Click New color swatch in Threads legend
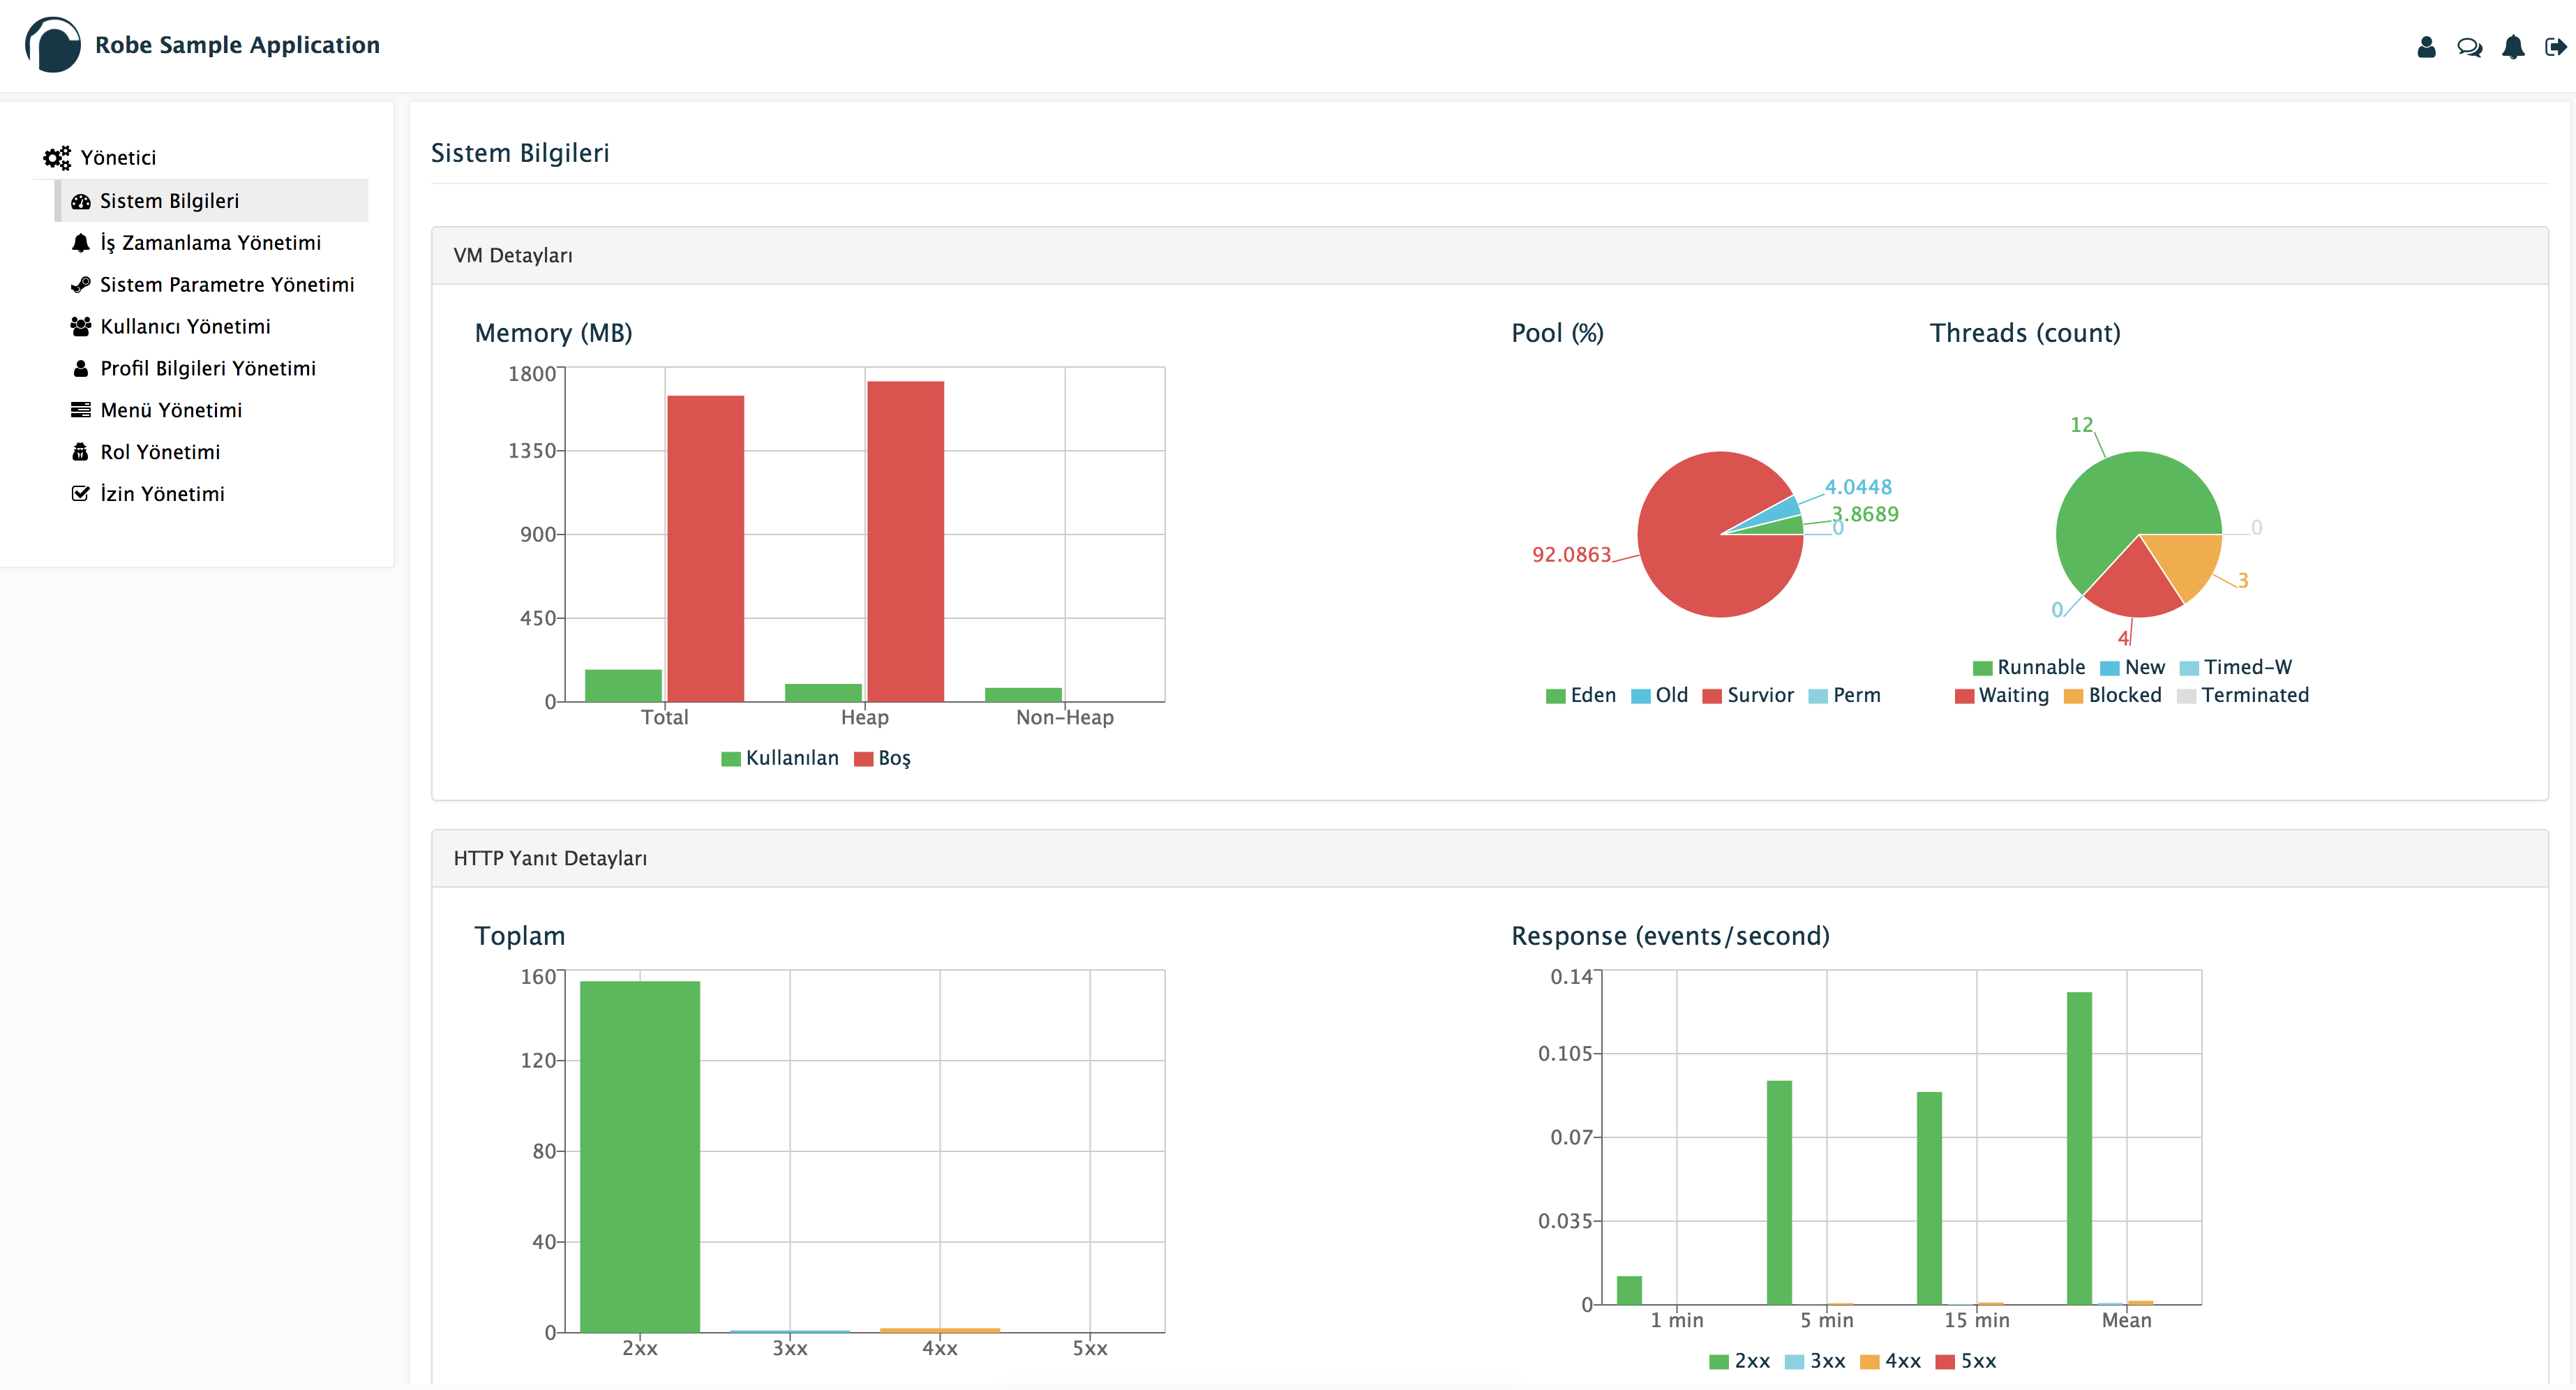 (2110, 669)
